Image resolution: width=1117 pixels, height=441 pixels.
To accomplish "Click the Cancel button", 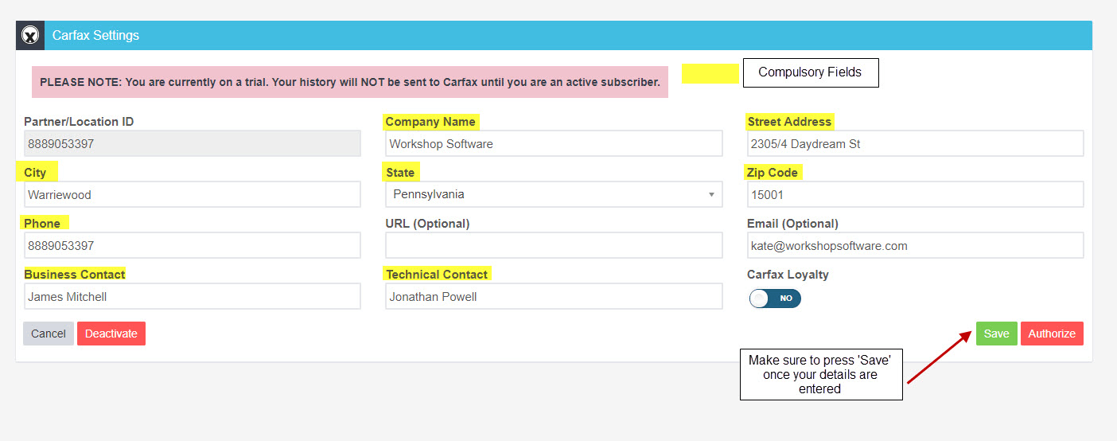I will tap(49, 334).
